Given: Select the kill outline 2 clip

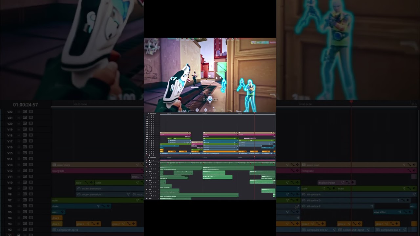Looking at the screenshot, I should click(338, 206).
